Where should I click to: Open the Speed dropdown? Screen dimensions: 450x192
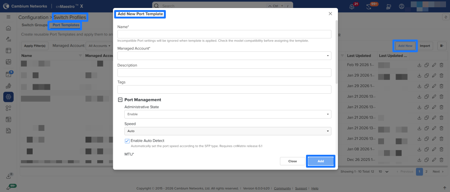point(227,131)
